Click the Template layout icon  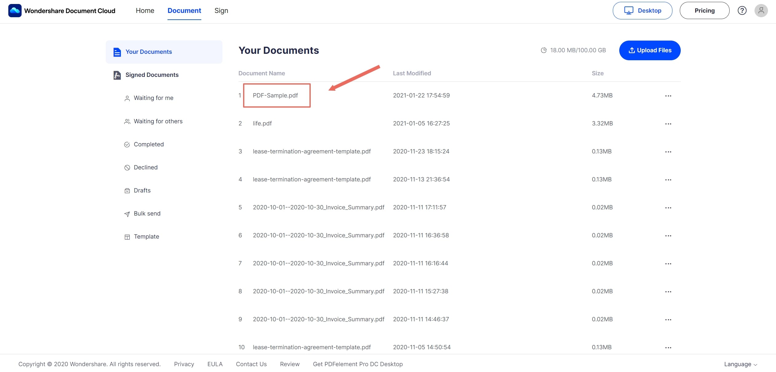click(127, 237)
